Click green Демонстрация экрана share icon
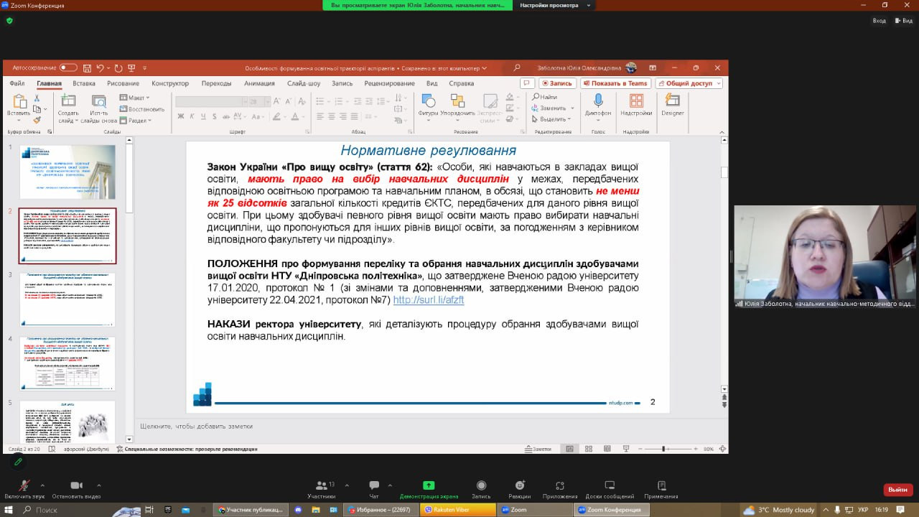919x517 pixels. point(429,486)
